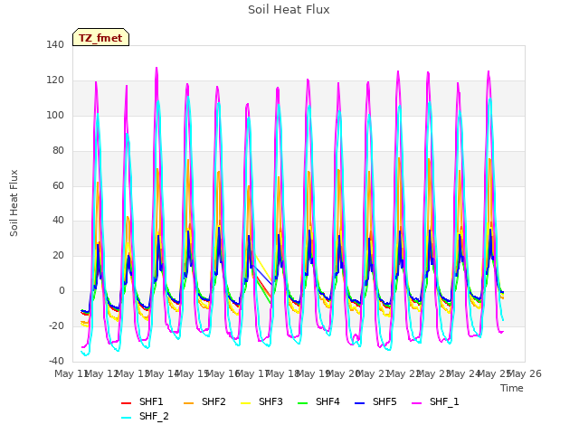
Task: Click the SHF4 green legend swatch
Action: (303, 403)
